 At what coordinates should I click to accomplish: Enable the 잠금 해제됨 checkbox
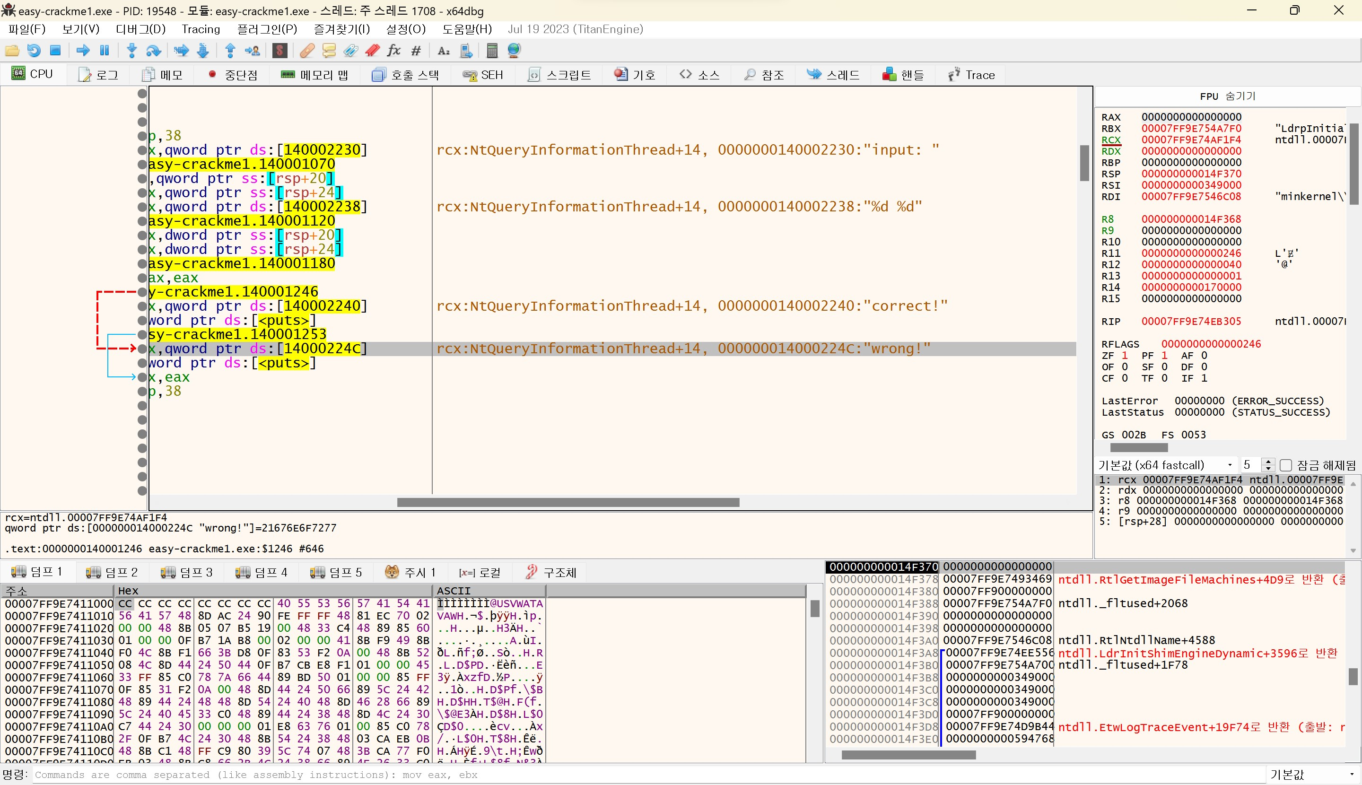(1286, 465)
